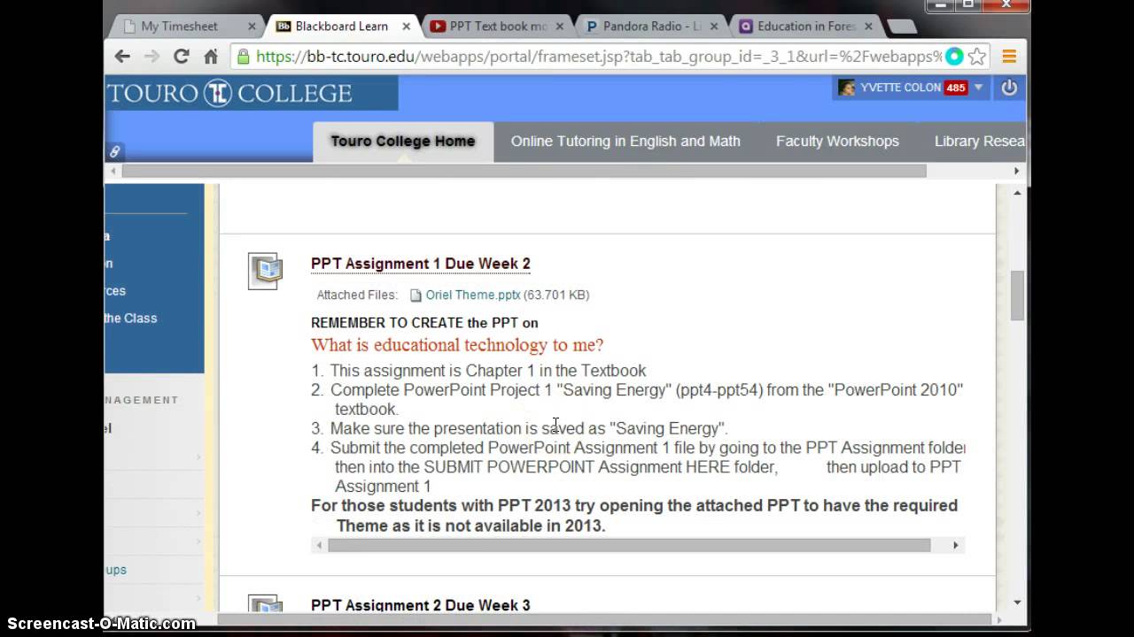The height and width of the screenshot is (637, 1134).
Task: Reload the Blackboard page
Action: pos(182,57)
